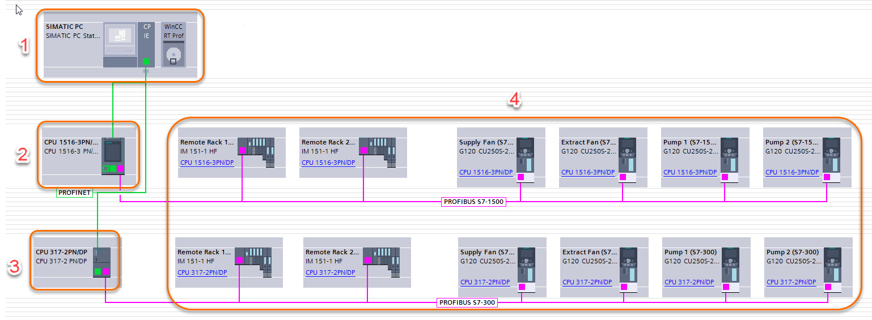Select the PROFINET network label
The height and width of the screenshot is (320, 872).
(x=75, y=193)
